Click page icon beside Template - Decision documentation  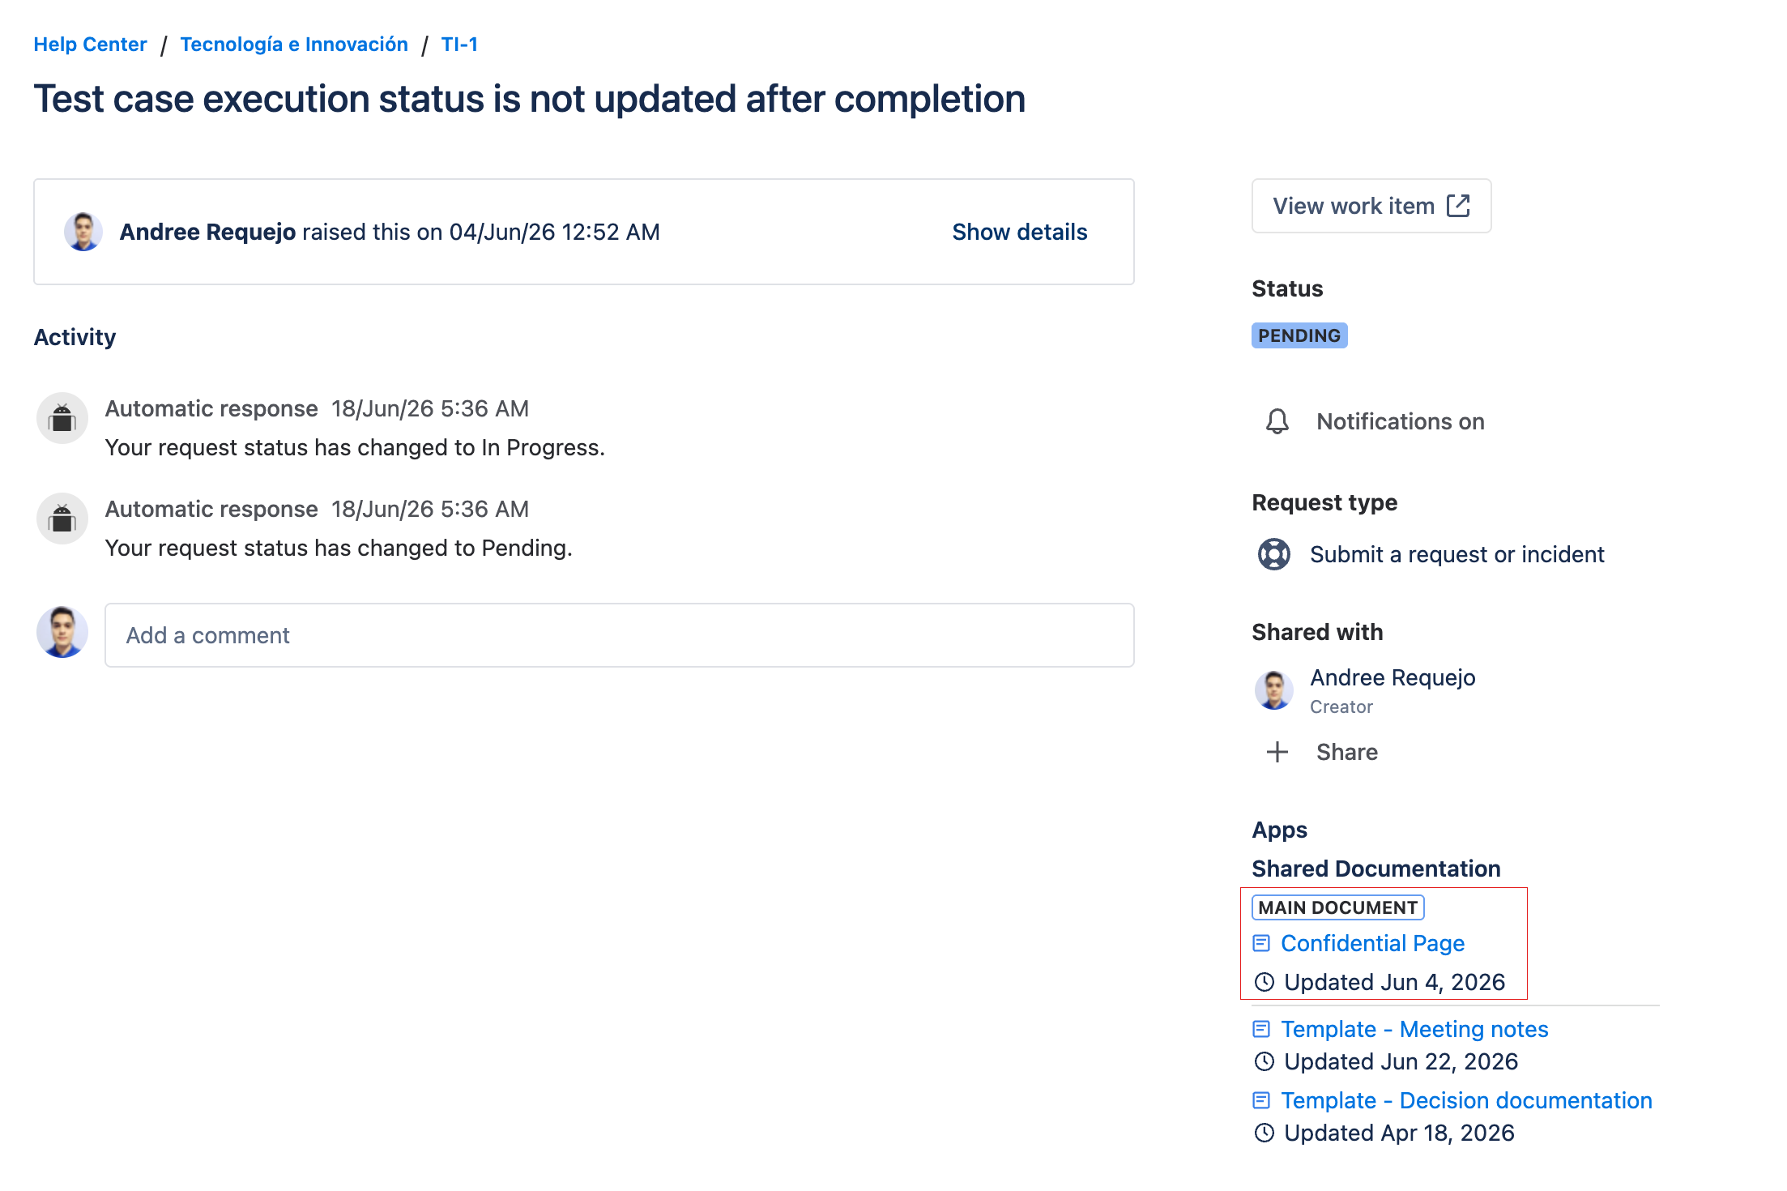1261,1100
